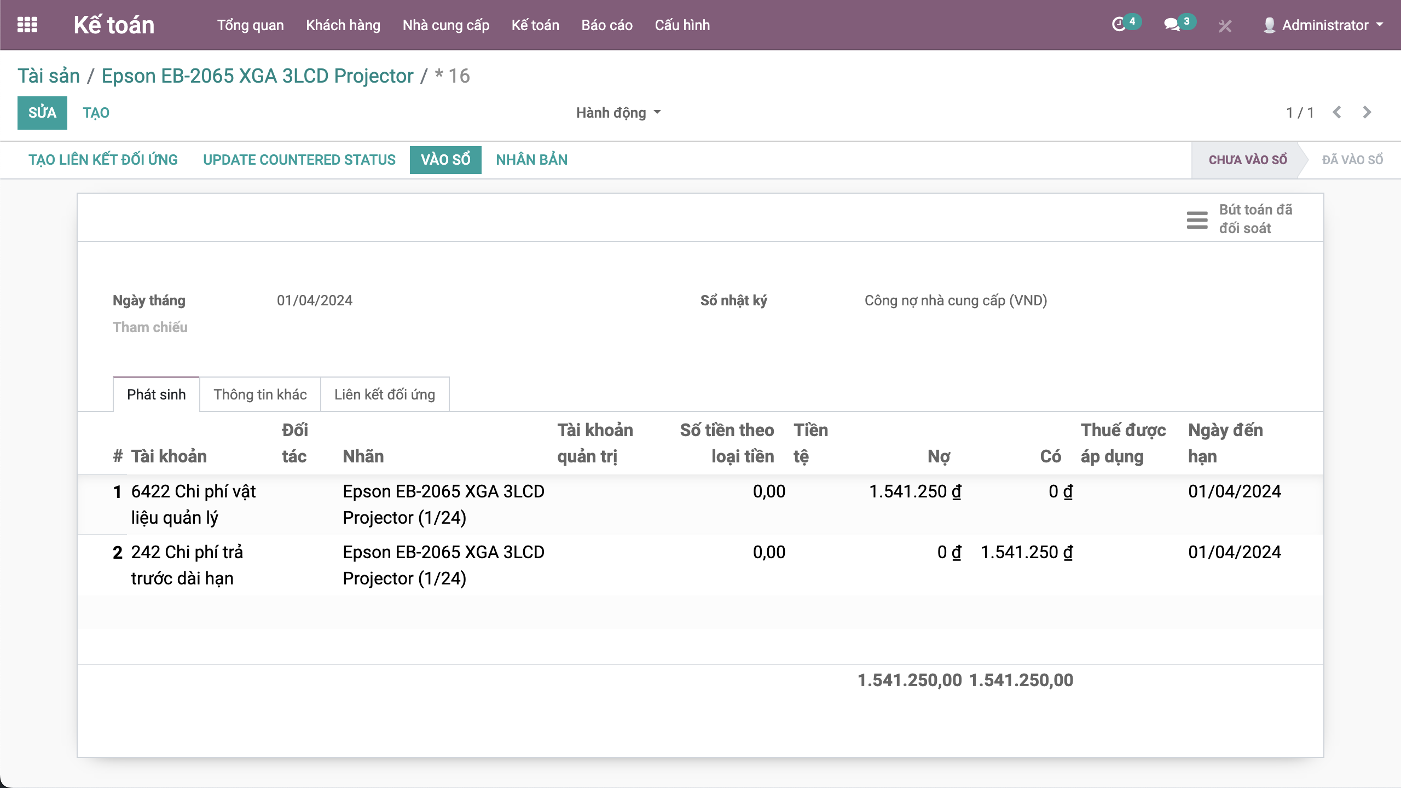Viewport: 1401px width, 788px height.
Task: Open the chat conversations icon
Action: 1171,25
